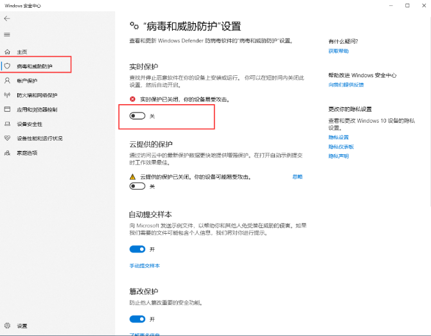Screen dimensions: 431x336
Task: Click the 获取帮助 link
Action: coord(339,51)
